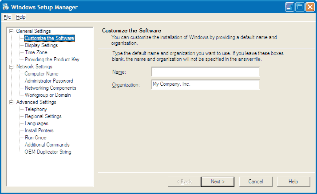This screenshot has height=194, width=317.
Task: Select Administrator Password in the tree
Action: coord(49,81)
